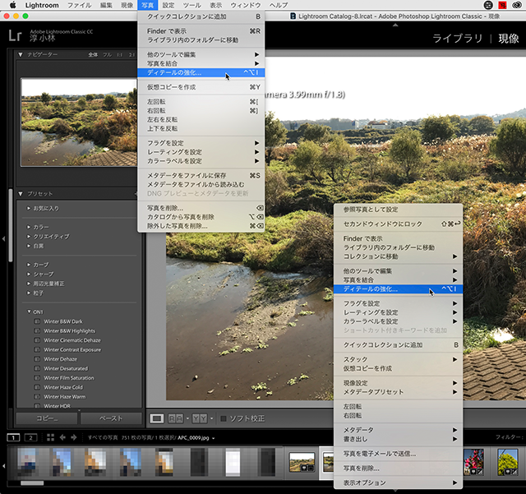
Task: Go forward with the filmstrip right arrow
Action: tap(74, 437)
